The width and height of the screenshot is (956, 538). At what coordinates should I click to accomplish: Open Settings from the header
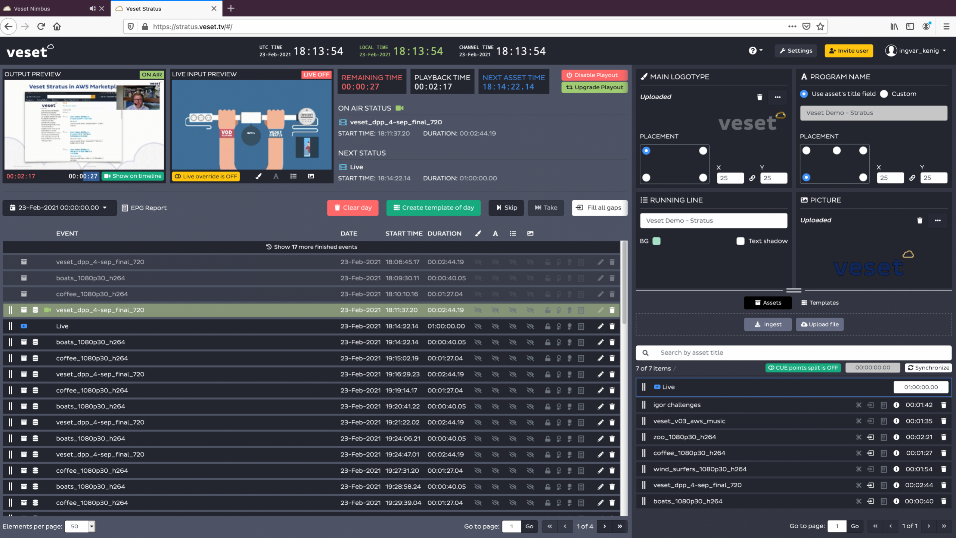point(796,51)
